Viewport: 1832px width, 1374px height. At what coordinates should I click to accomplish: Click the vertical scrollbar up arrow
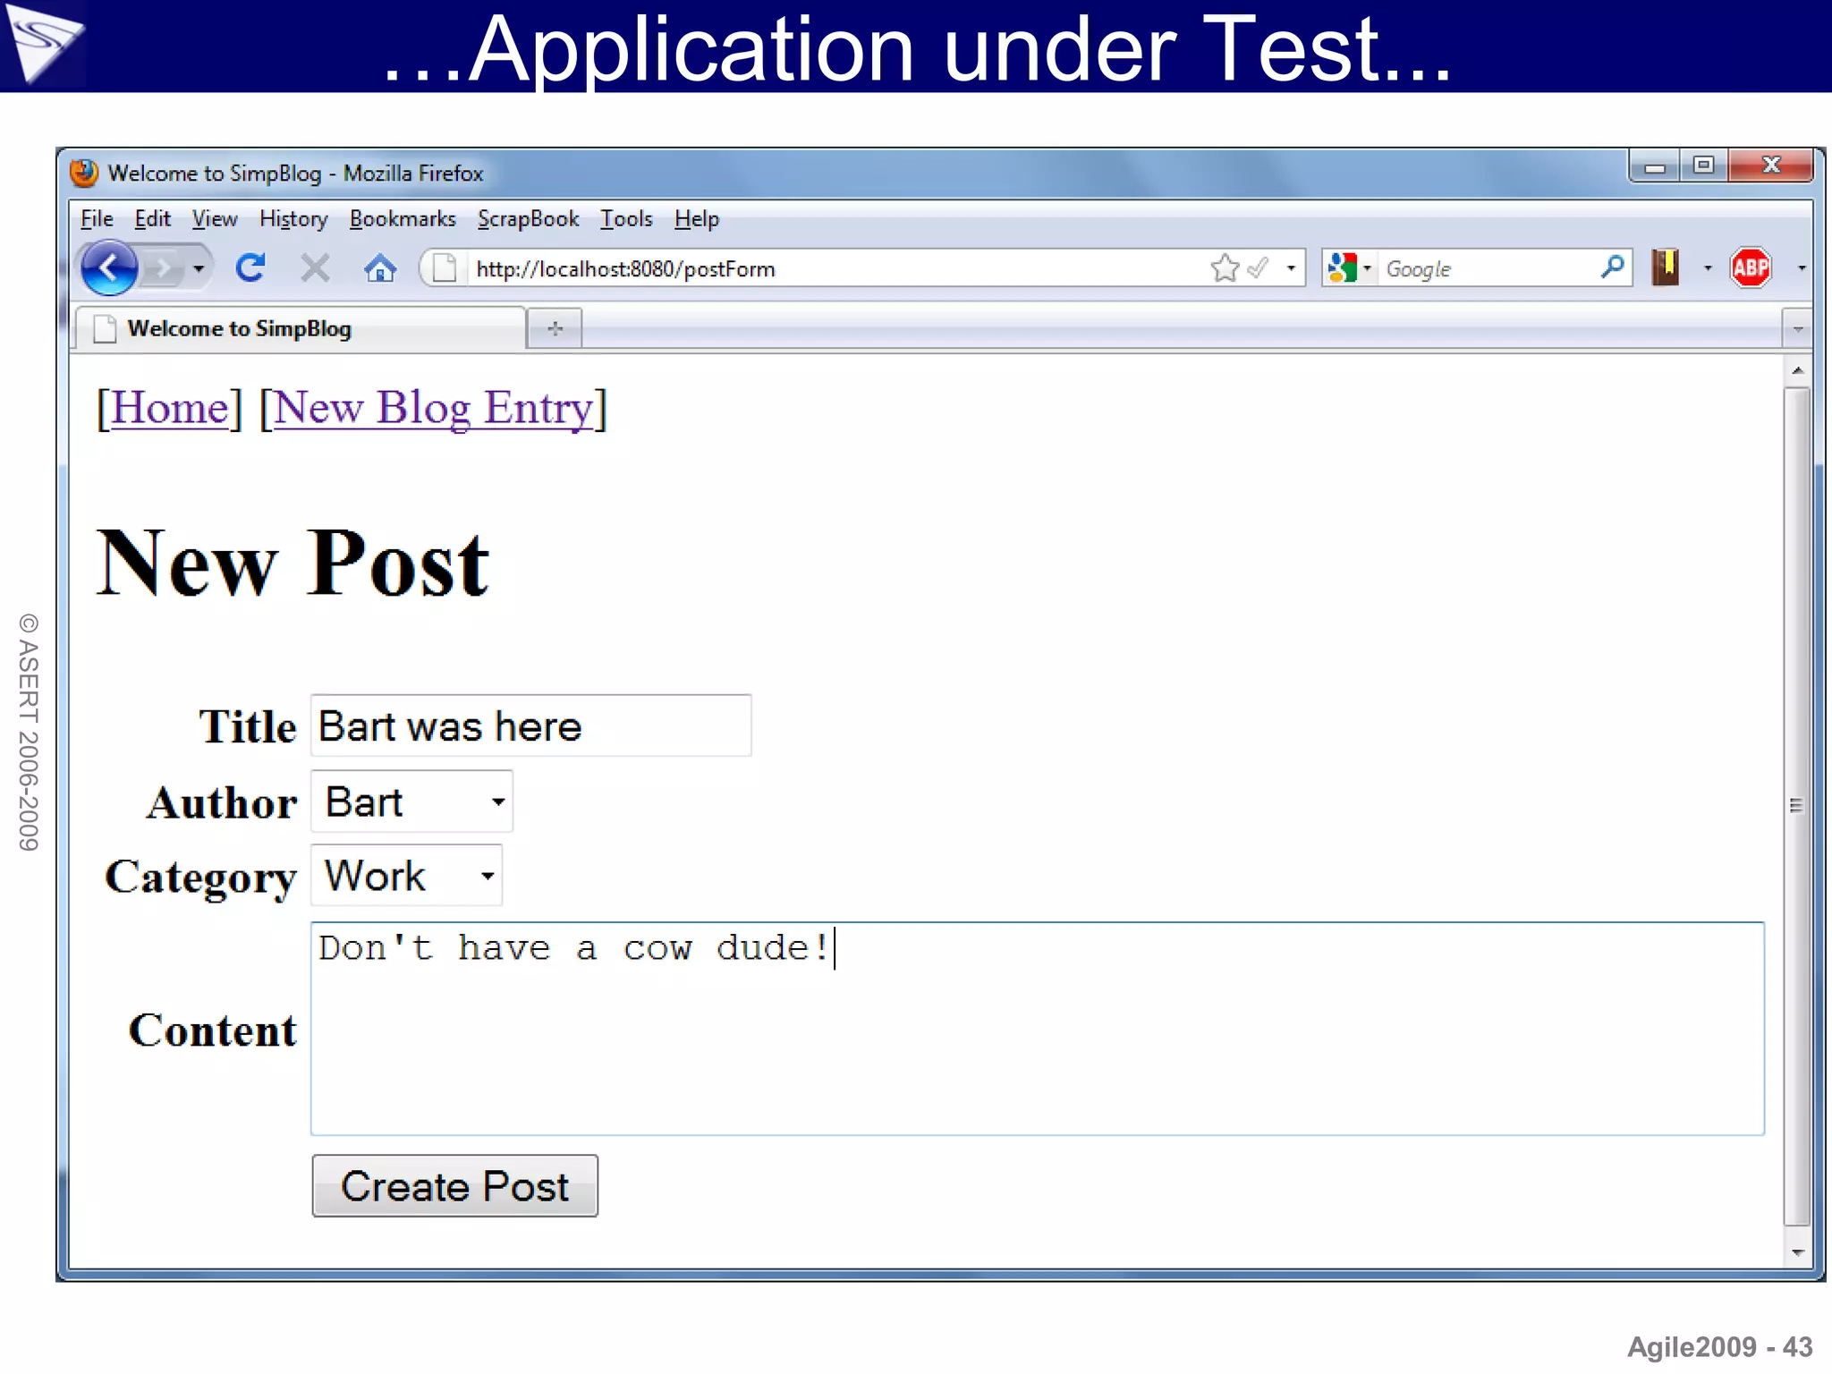(x=1797, y=370)
